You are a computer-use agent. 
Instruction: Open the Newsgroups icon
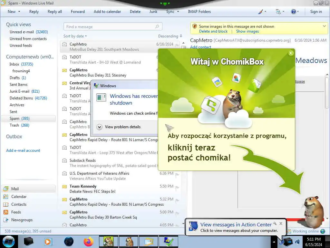pos(6,220)
